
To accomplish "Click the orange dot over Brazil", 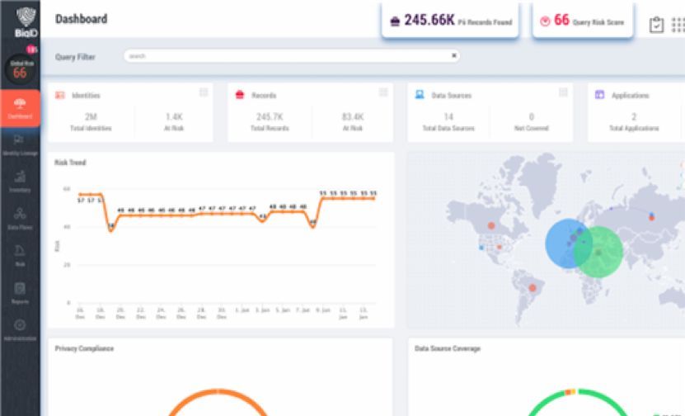I will 533,288.
